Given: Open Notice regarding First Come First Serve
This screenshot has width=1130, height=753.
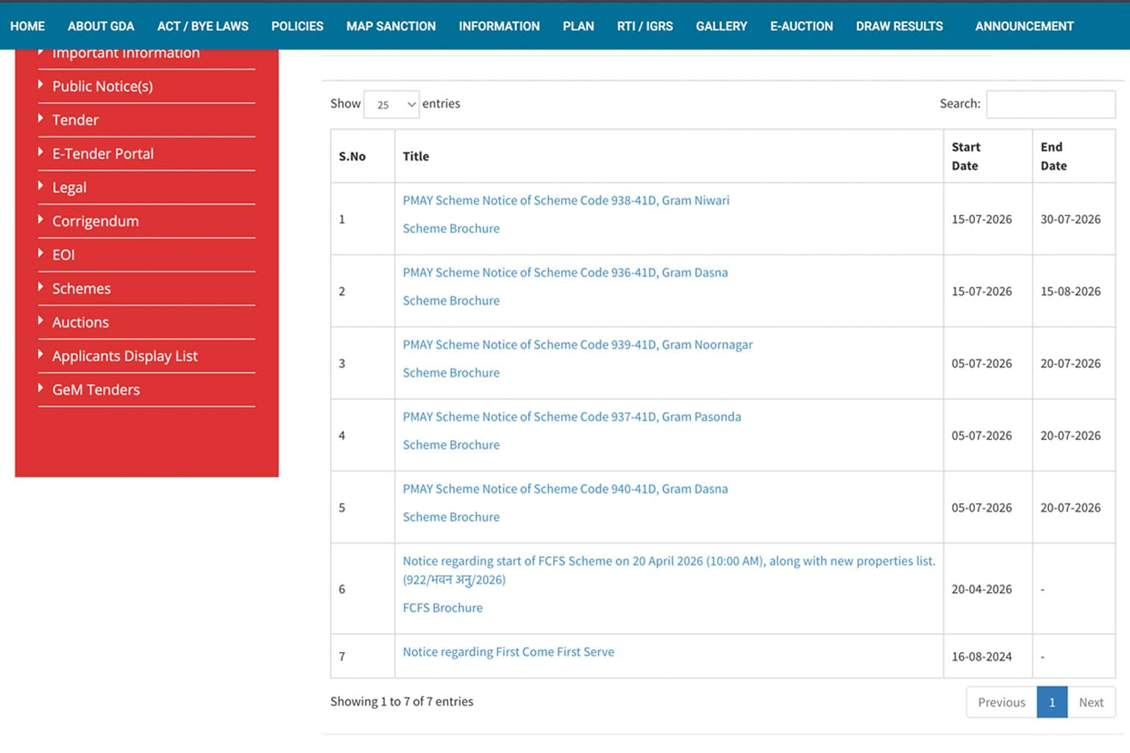Looking at the screenshot, I should pyautogui.click(x=508, y=652).
